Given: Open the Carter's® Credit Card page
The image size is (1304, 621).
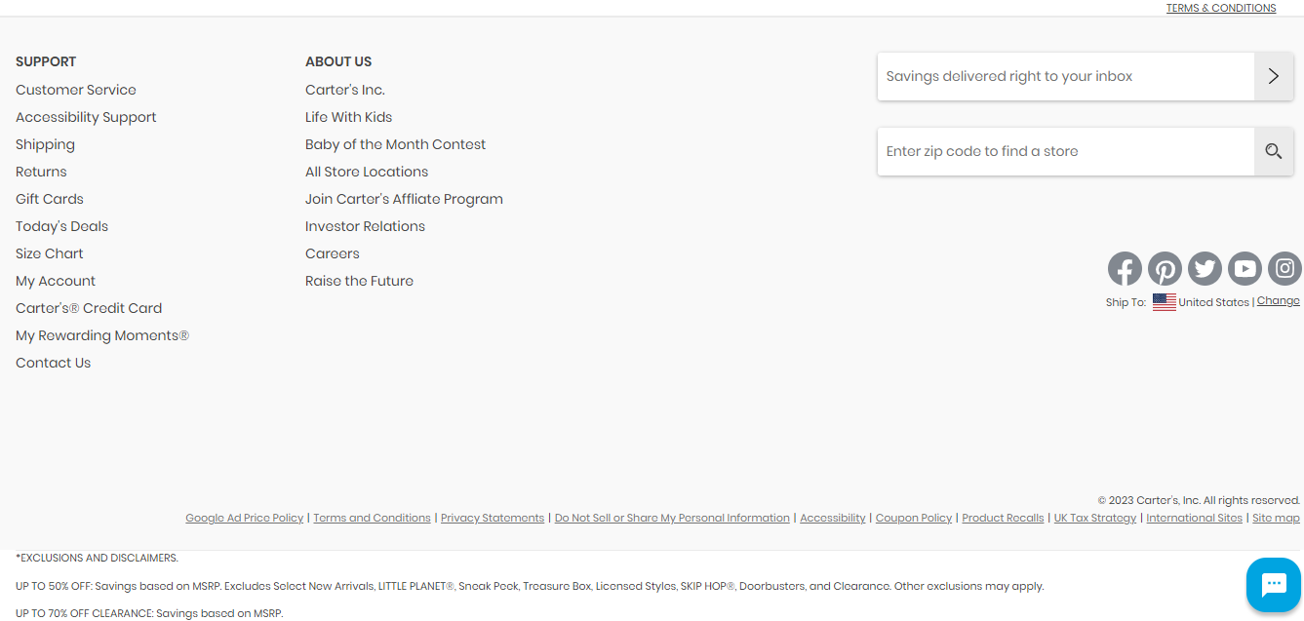Looking at the screenshot, I should click(89, 308).
